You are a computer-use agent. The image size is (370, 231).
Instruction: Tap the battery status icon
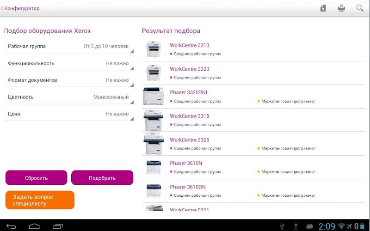pyautogui.click(x=362, y=226)
